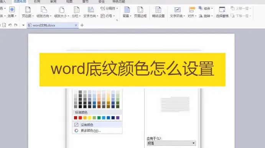Image resolution: width=265 pixels, height=148 pixels.
Task: Switch to the 安全 security tab
Action: [x=101, y=2]
